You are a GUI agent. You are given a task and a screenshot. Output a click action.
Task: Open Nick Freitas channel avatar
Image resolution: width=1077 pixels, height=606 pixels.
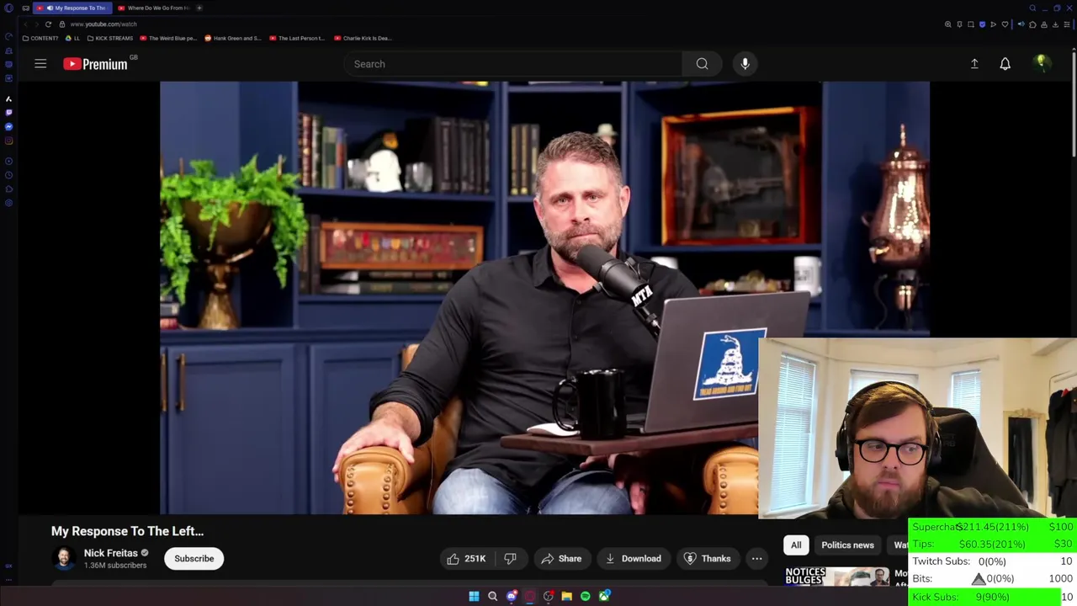[x=64, y=558]
